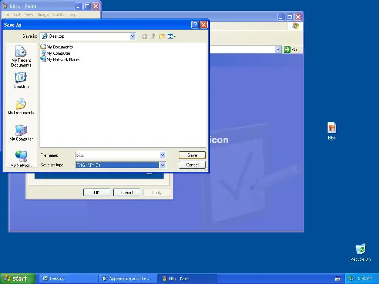Go up one folder level icon
379x284 pixels.
click(x=153, y=37)
